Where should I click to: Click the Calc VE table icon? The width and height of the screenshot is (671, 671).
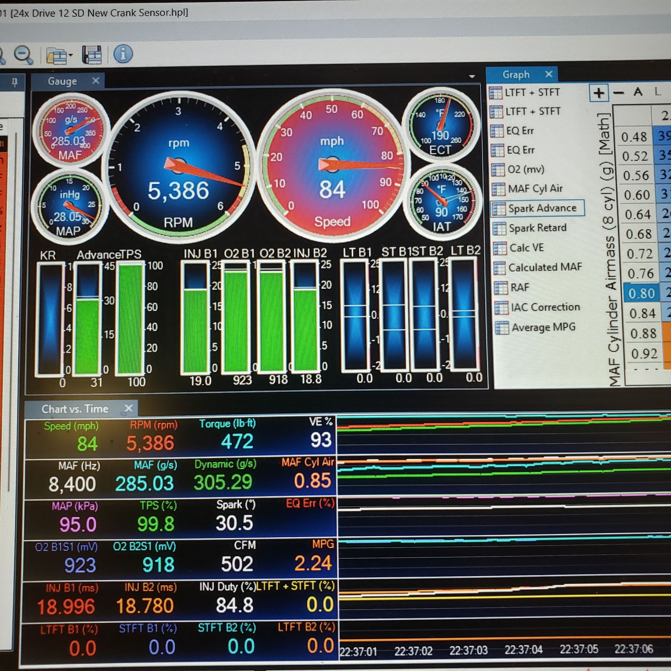pos(500,248)
